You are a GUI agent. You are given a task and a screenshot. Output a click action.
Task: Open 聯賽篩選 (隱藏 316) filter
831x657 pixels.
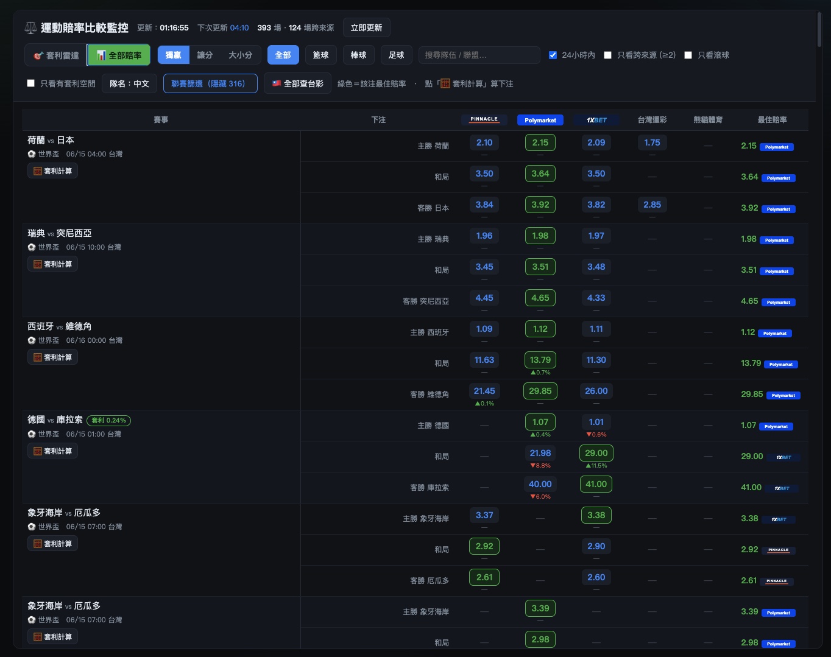point(210,83)
